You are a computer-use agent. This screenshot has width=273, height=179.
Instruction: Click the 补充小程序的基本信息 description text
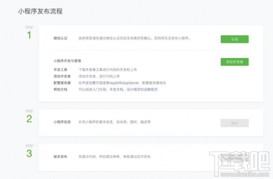click(114, 122)
